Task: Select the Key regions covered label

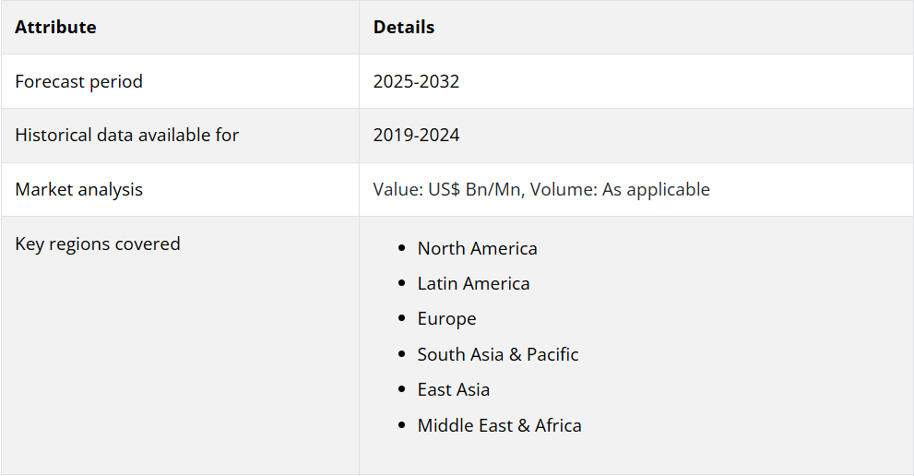Action: 98,244
